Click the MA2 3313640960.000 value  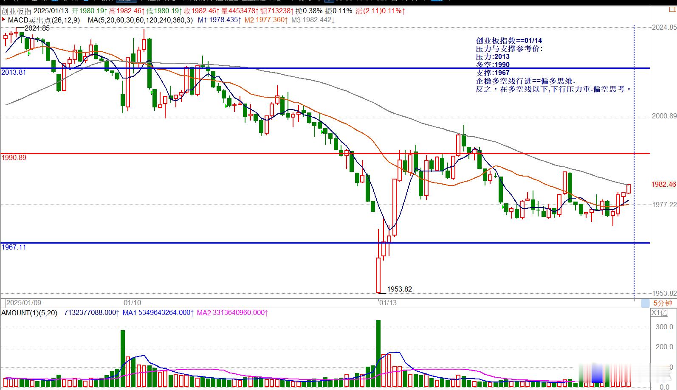(x=232, y=313)
